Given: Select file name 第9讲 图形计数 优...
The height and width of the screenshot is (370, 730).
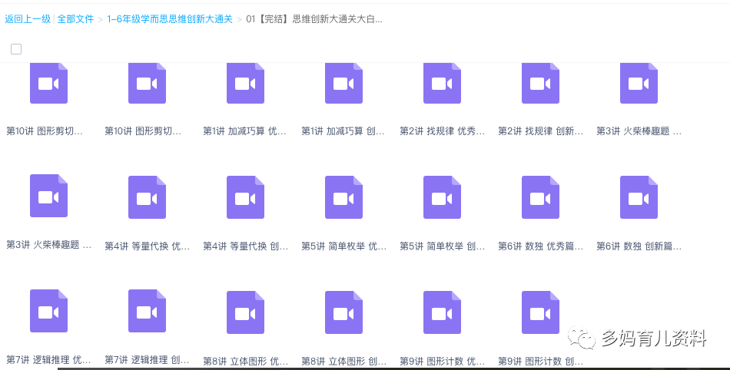Looking at the screenshot, I should (442, 361).
